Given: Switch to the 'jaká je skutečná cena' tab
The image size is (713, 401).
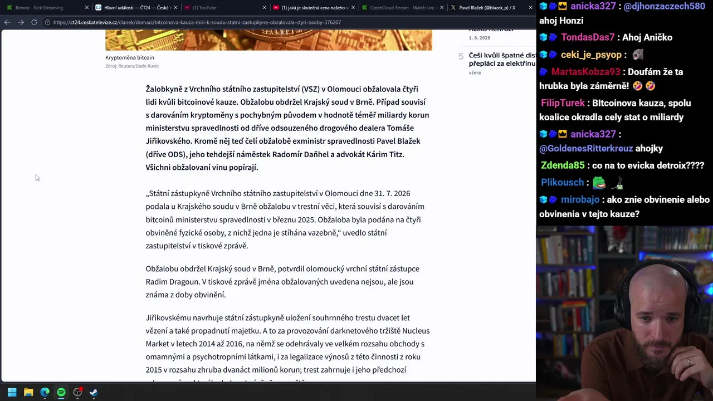Looking at the screenshot, I should [313, 8].
